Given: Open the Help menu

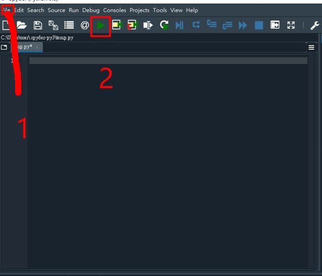Looking at the screenshot, I should [191, 10].
